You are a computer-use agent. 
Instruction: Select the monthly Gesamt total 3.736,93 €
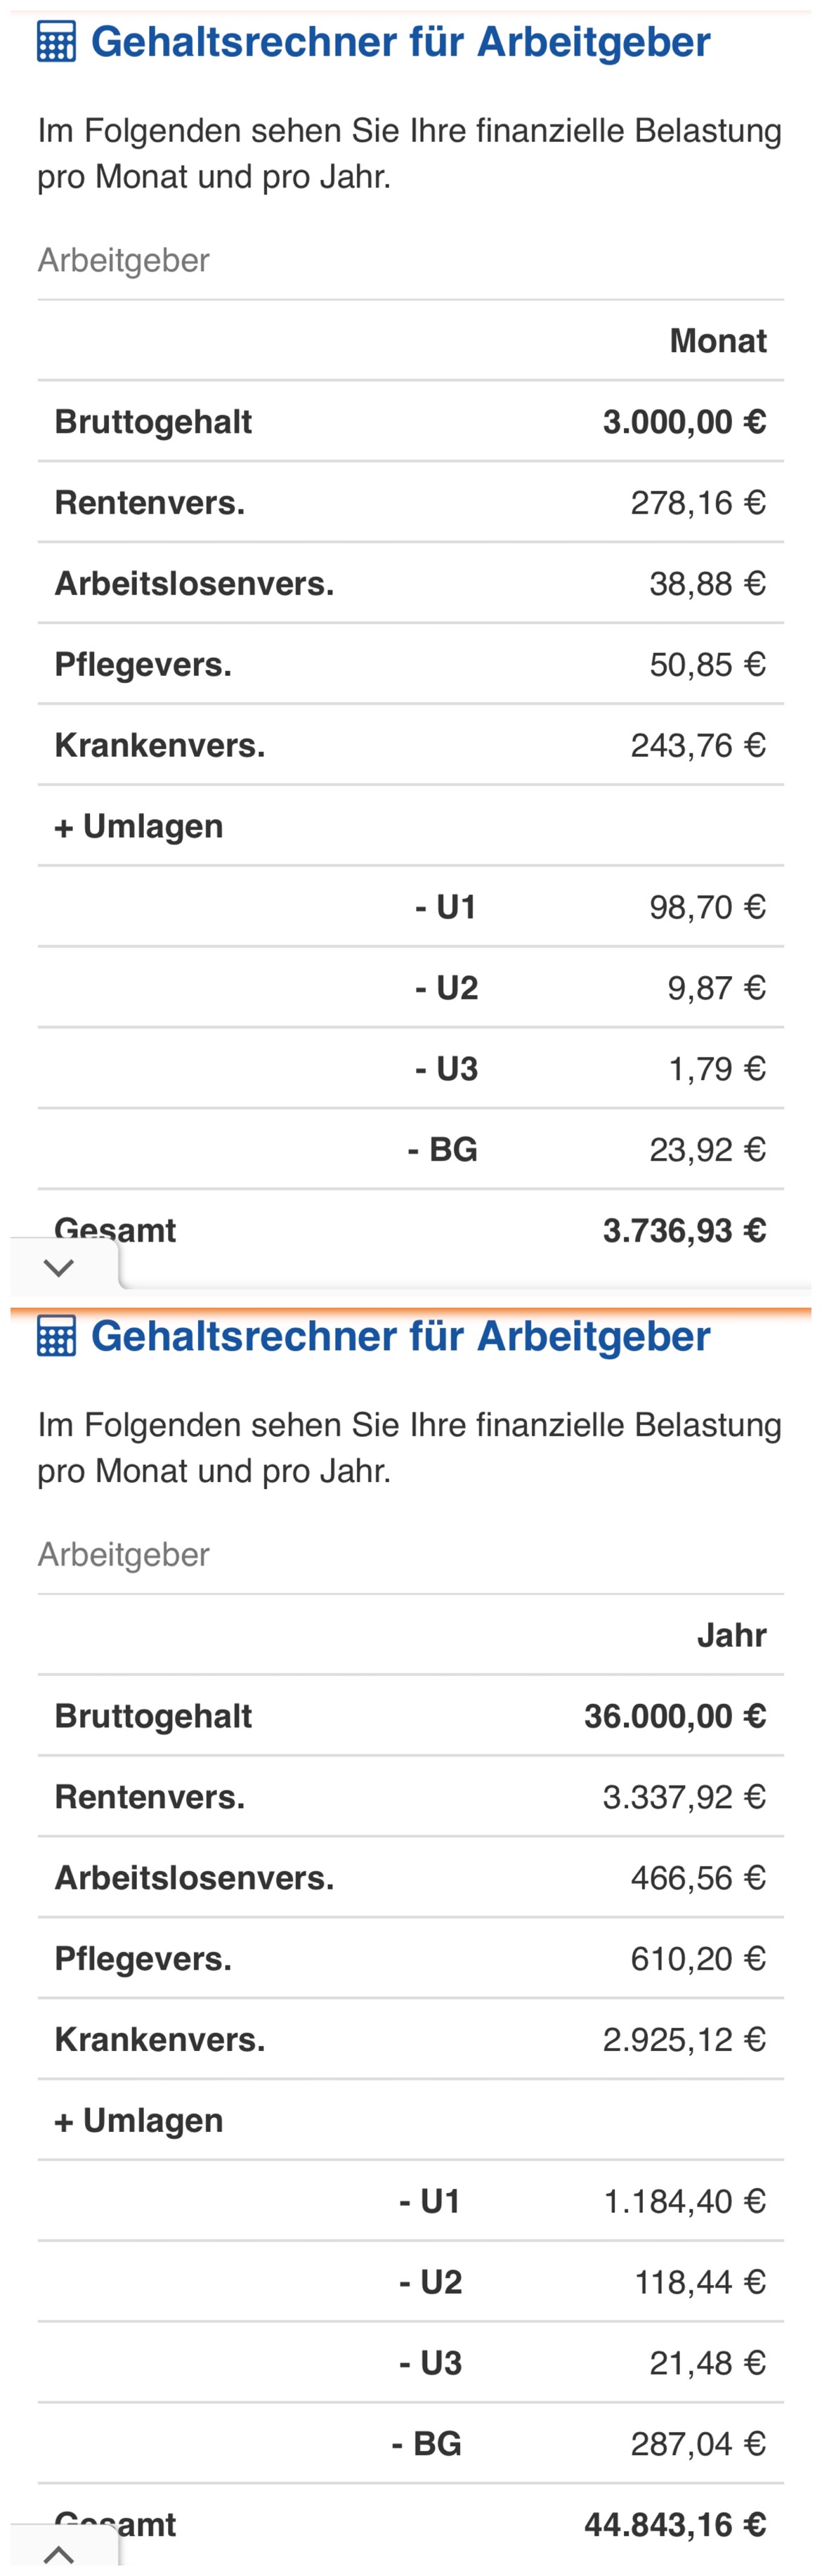684,1230
